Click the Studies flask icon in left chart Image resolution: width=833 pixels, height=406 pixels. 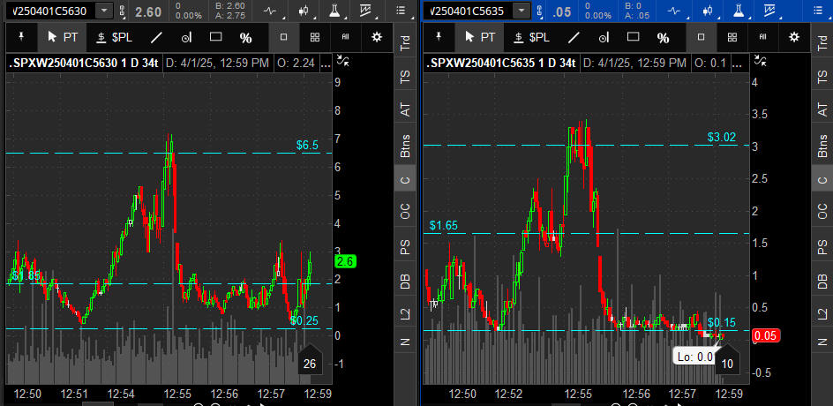(x=334, y=11)
